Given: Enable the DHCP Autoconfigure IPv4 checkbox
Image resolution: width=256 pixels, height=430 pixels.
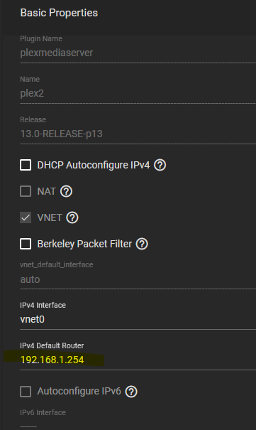Looking at the screenshot, I should [x=26, y=165].
